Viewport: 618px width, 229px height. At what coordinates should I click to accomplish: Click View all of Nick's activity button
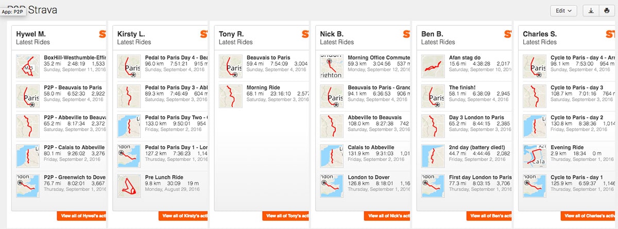386,216
